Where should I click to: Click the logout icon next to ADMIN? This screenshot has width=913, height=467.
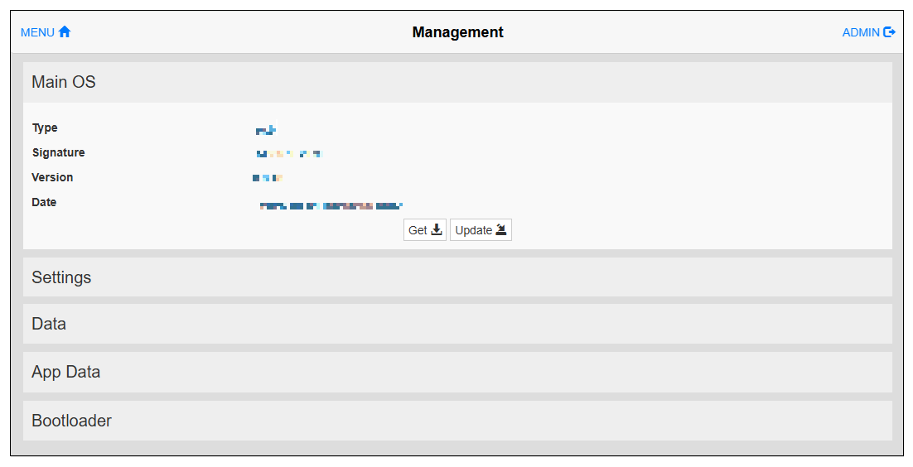point(889,32)
